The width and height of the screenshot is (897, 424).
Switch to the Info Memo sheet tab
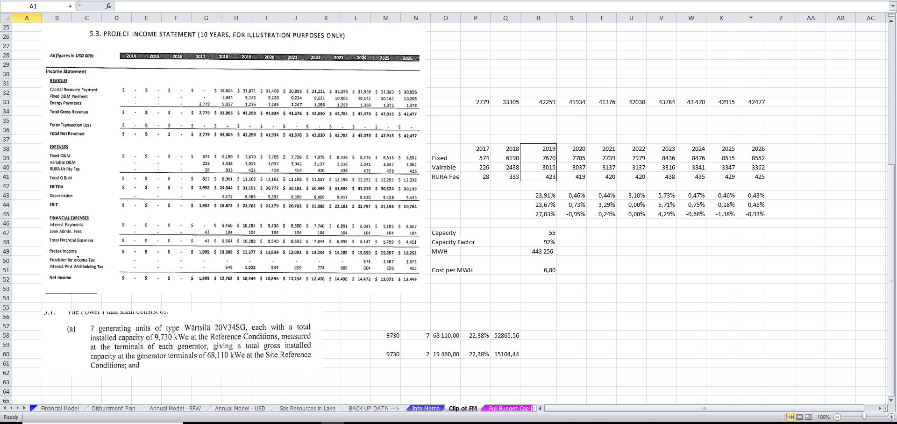426,408
